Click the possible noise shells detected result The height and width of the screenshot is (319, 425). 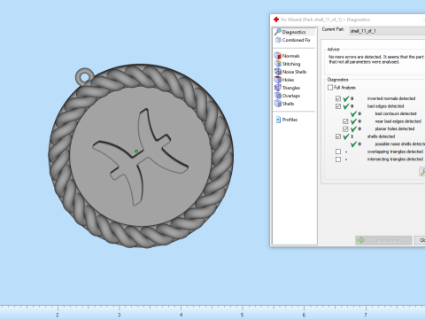click(400, 144)
